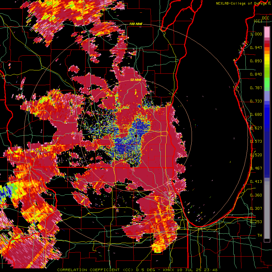This screenshot has width=272, height=272.
Task: Click the DCC label above color bar
Action: pyautogui.click(x=265, y=18)
